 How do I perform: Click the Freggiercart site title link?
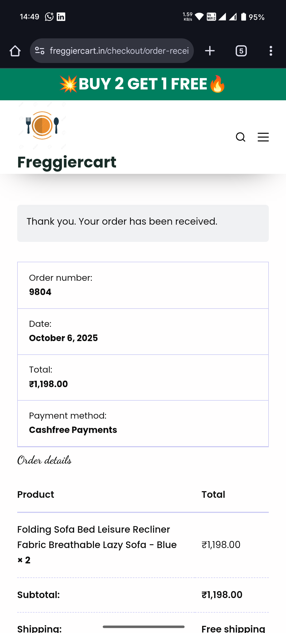(x=67, y=162)
